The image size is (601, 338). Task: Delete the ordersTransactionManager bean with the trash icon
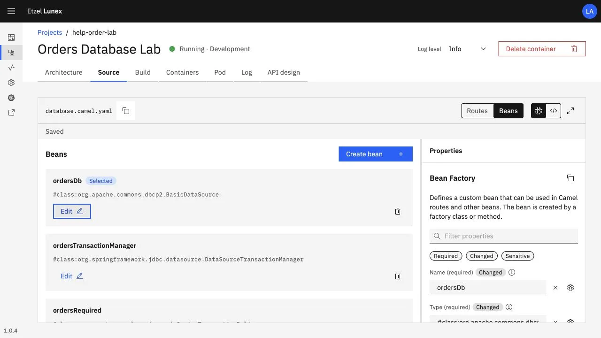398,276
